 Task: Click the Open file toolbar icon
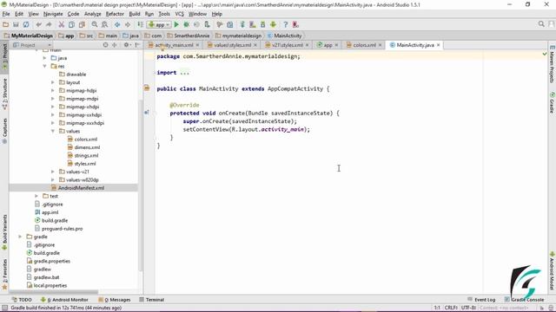click(x=6, y=24)
